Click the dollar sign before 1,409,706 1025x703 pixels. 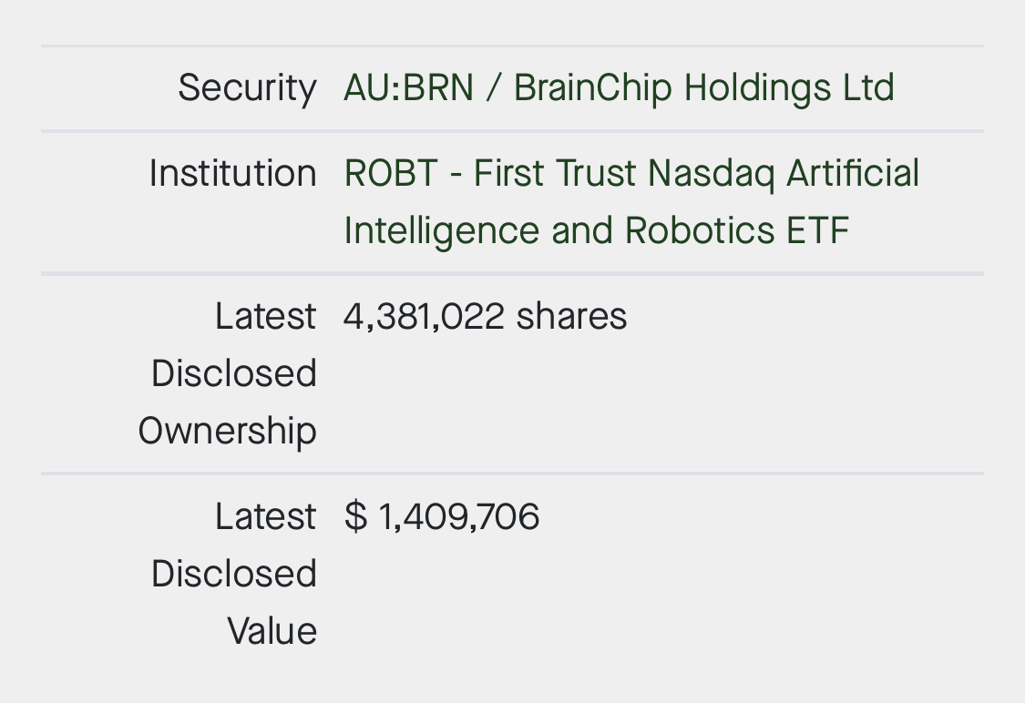355,516
